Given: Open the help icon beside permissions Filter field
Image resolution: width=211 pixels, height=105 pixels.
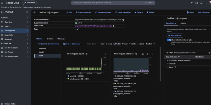Looking at the screenshot, I should [209, 53].
